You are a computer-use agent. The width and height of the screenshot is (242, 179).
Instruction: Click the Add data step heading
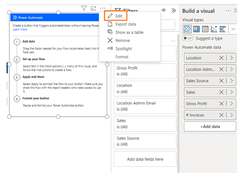pyautogui.click(x=29, y=41)
